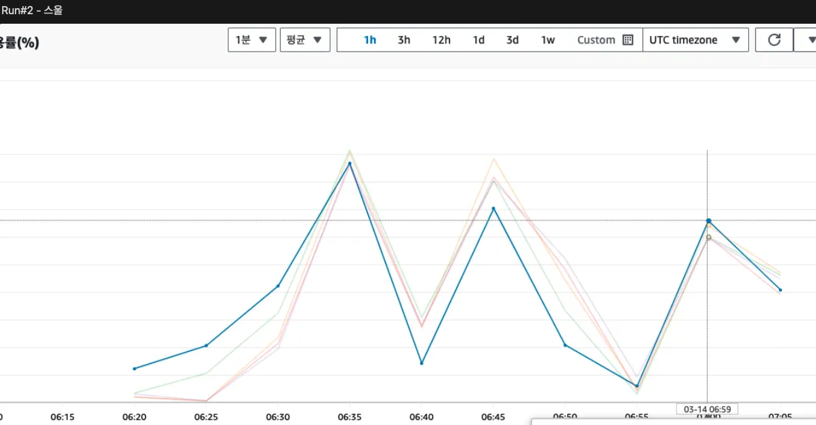Screen dimensions: 816x425
Task: Switch to the 3d time range
Action: click(x=512, y=40)
